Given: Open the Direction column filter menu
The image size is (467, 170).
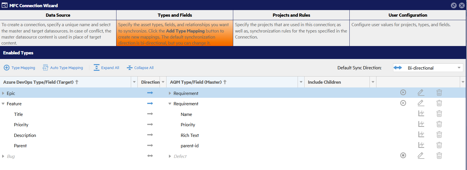Looking at the screenshot, I should pos(163,82).
